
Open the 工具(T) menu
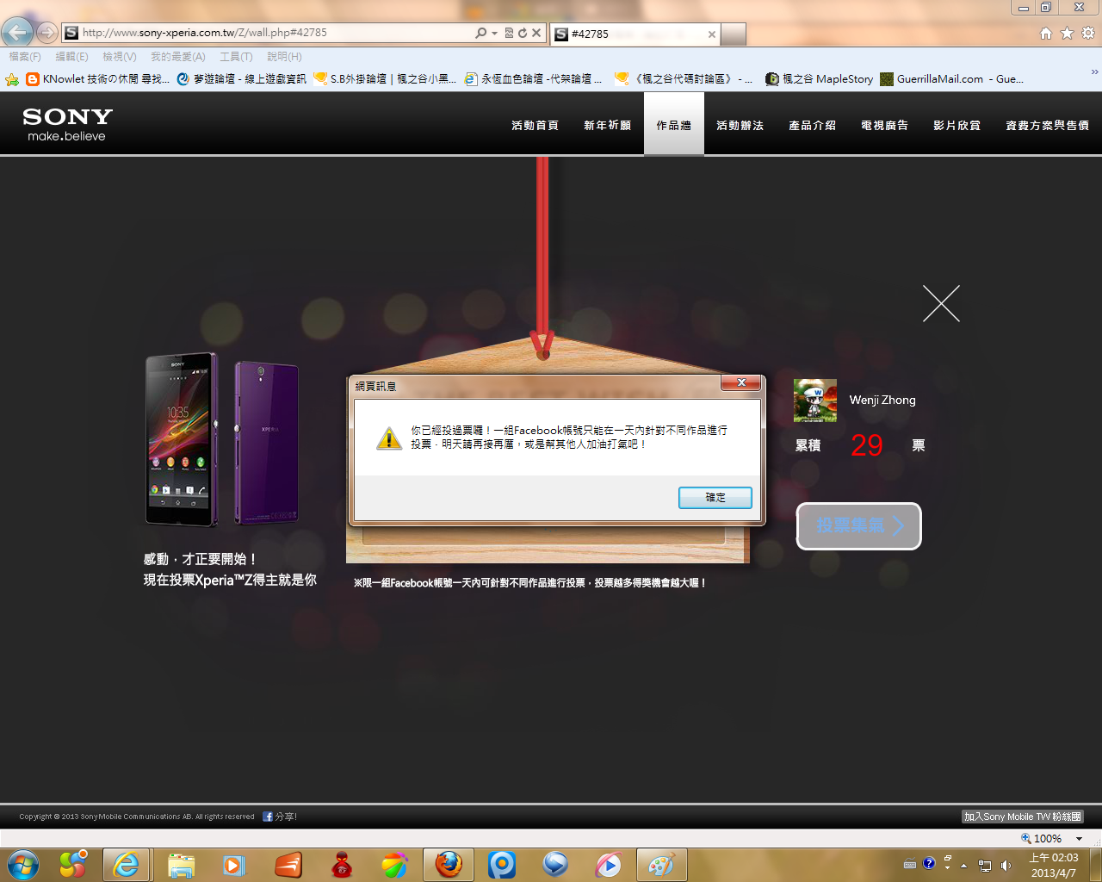tap(236, 56)
